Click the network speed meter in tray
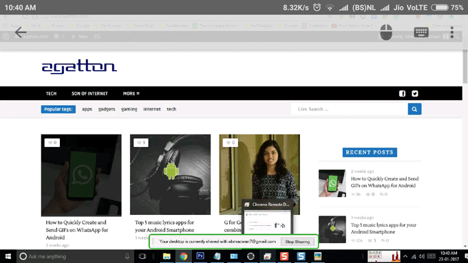 (x=384, y=256)
